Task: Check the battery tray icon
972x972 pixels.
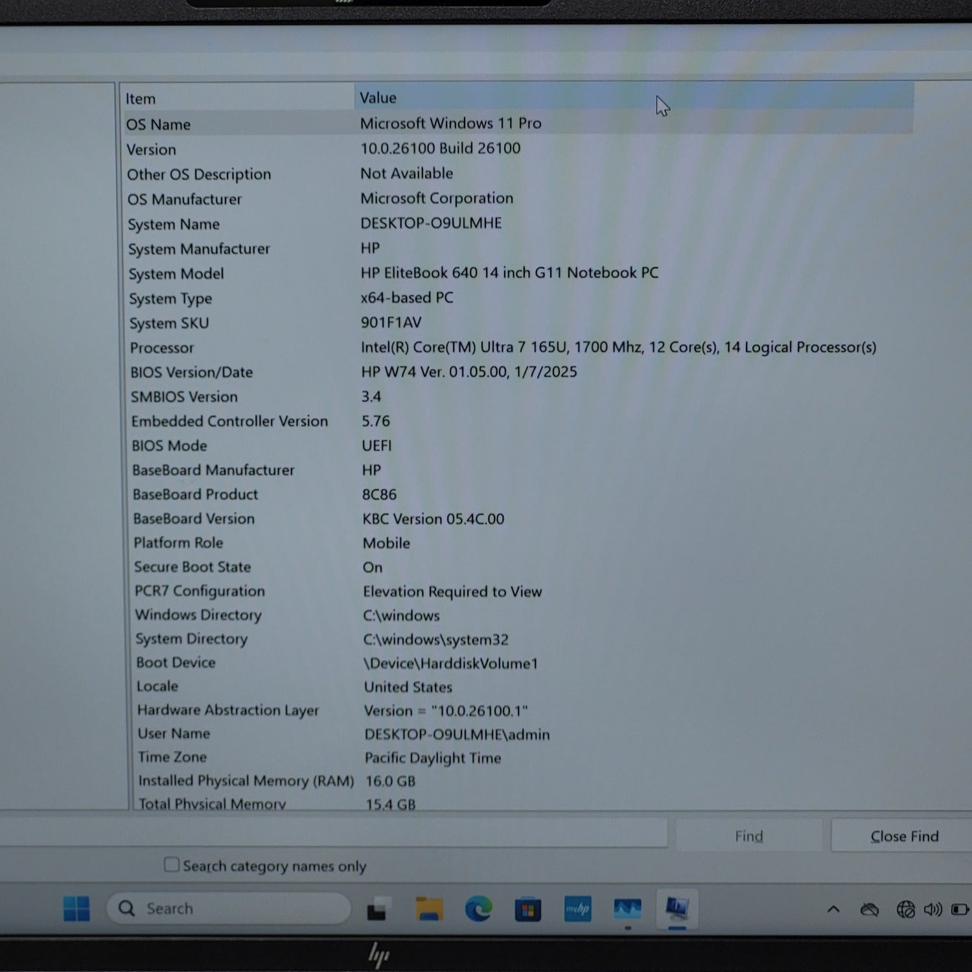Action: [960, 910]
